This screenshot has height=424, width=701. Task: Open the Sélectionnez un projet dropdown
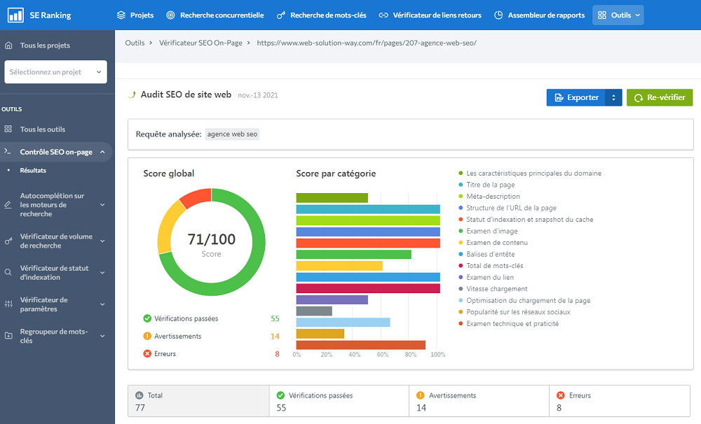55,71
